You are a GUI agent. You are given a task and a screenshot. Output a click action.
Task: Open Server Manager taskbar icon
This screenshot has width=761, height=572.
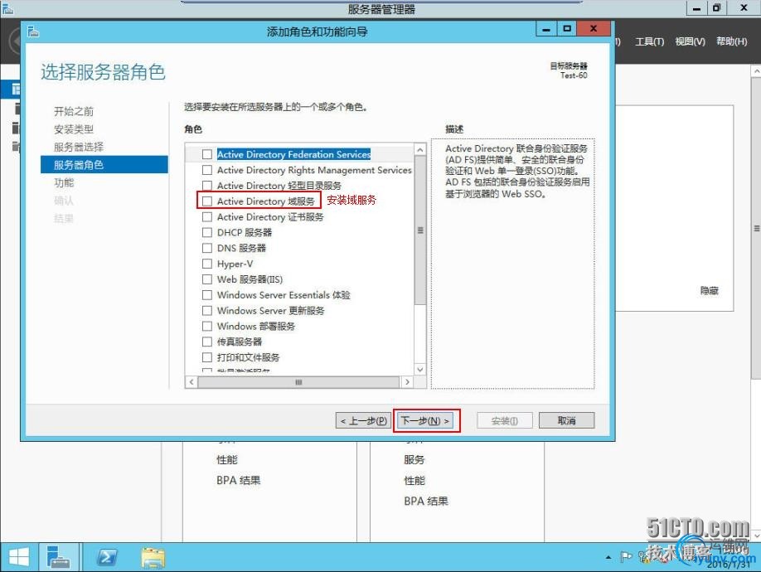tap(59, 557)
